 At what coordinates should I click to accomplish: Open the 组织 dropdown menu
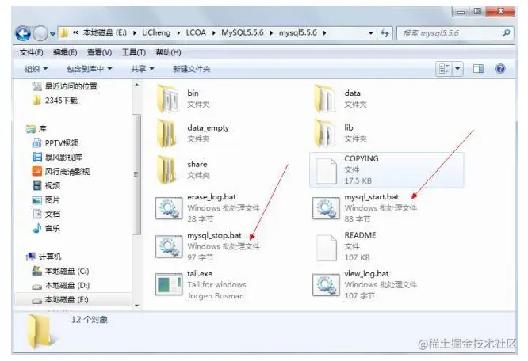pyautogui.click(x=36, y=69)
